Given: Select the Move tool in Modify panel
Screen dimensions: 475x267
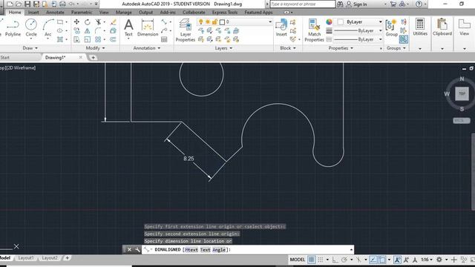Looking at the screenshot, I should (x=76, y=22).
